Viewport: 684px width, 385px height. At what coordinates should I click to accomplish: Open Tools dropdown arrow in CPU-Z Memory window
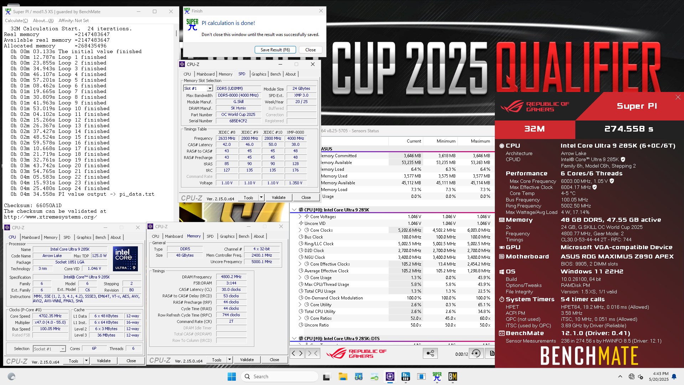tap(229, 360)
